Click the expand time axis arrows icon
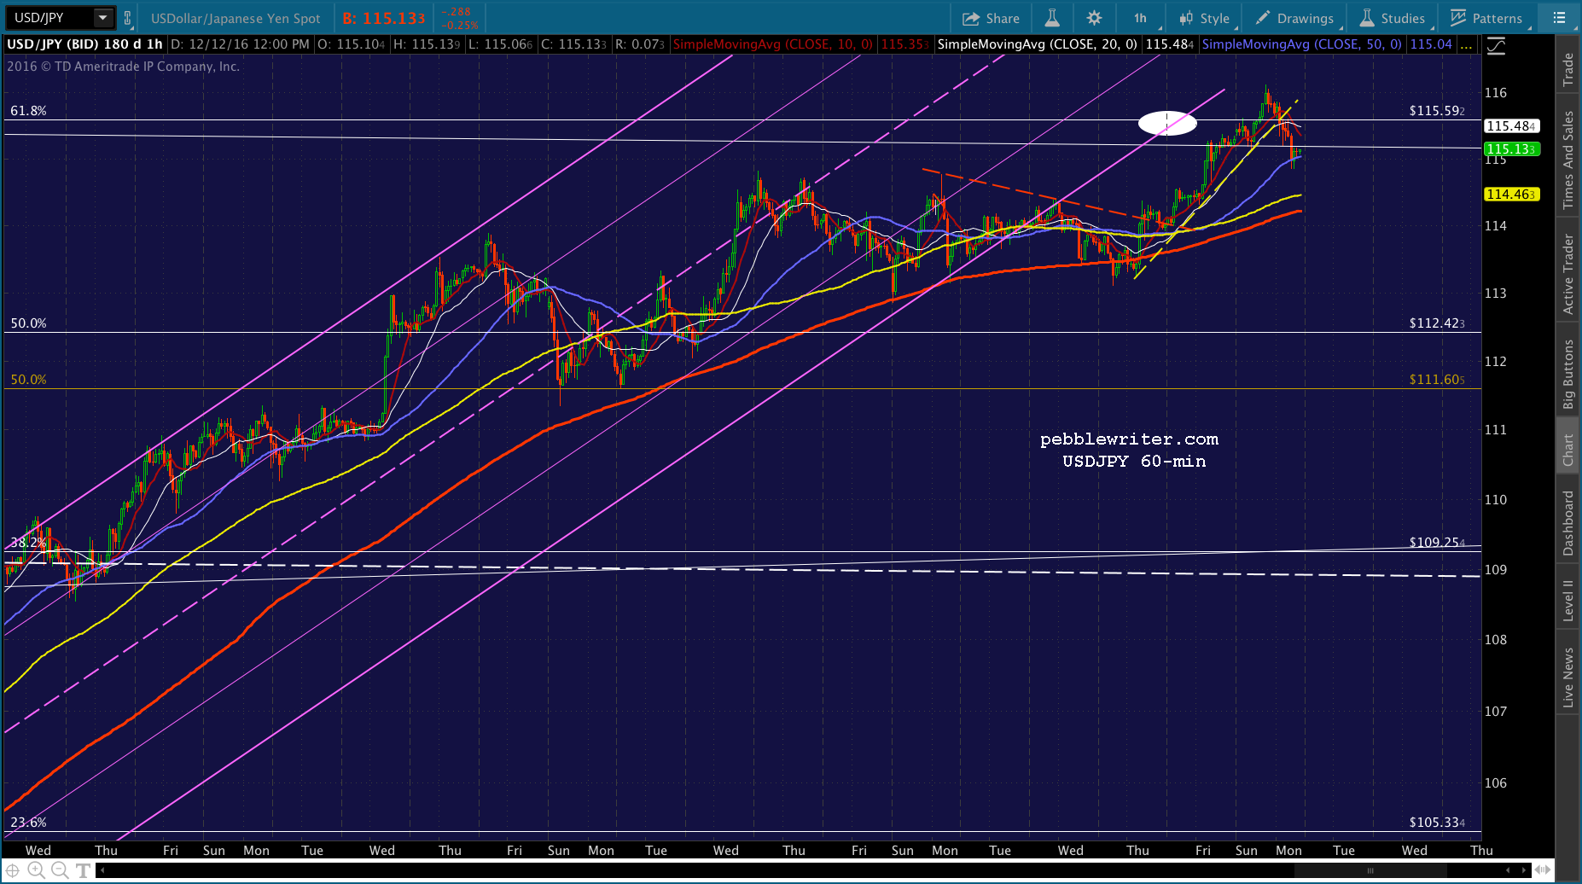Image resolution: width=1582 pixels, height=884 pixels. coord(1543,870)
